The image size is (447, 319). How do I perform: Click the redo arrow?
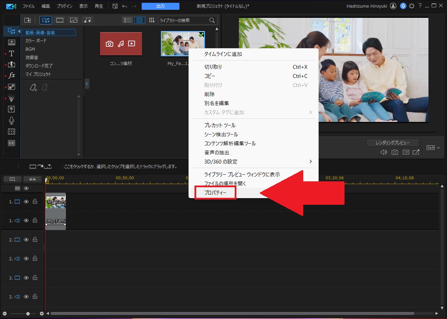pyautogui.click(x=134, y=6)
